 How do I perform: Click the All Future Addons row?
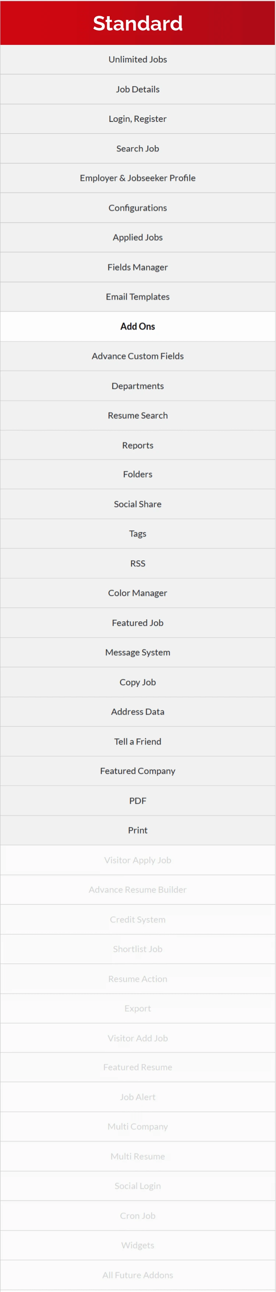138,1275
